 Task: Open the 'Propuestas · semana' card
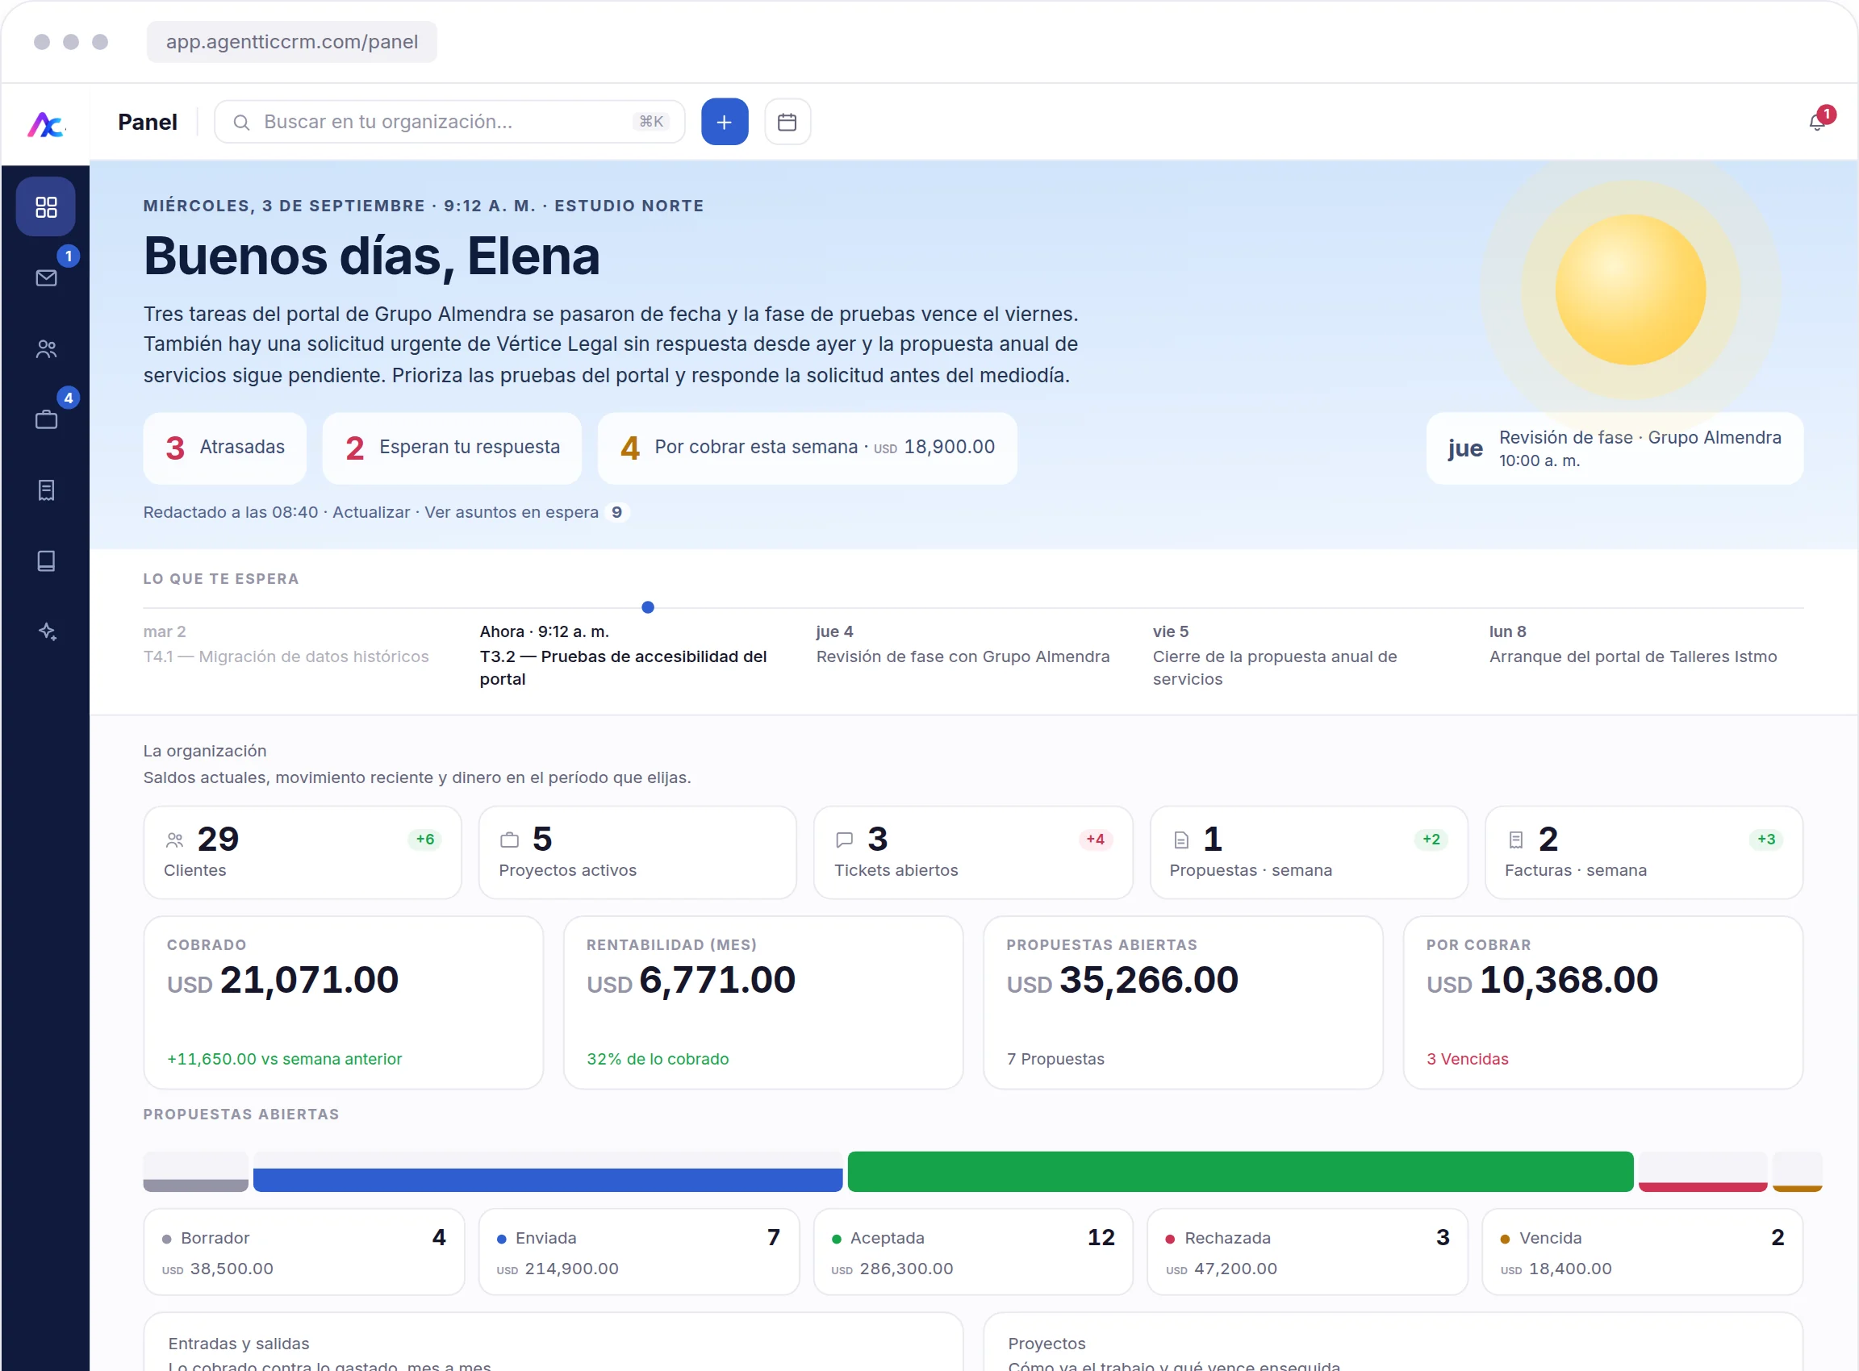[x=1309, y=852]
